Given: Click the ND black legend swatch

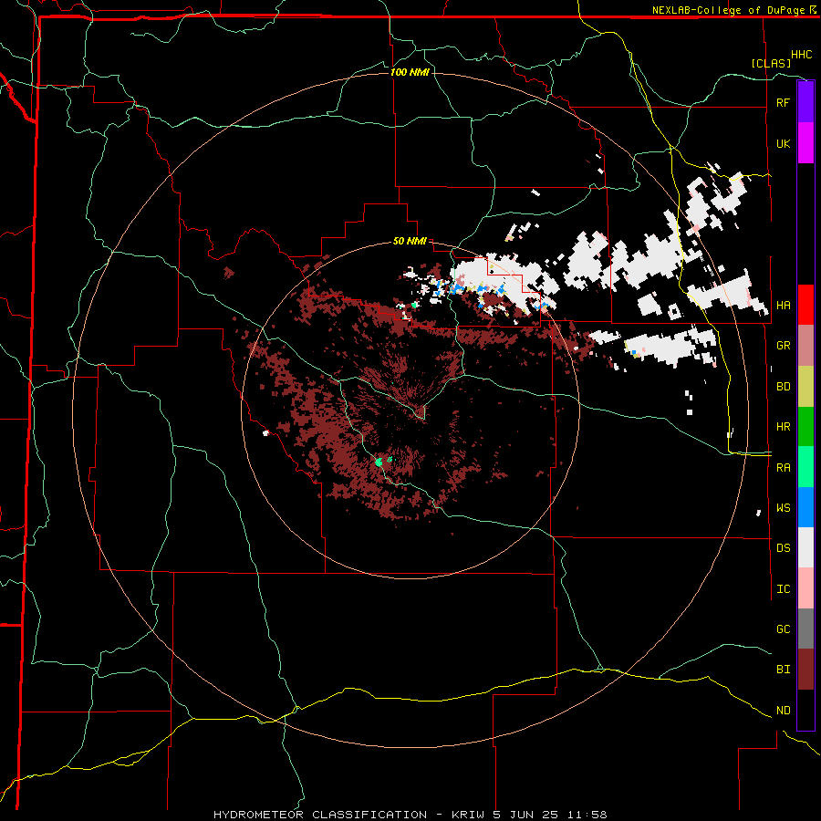Looking at the screenshot, I should [805, 710].
